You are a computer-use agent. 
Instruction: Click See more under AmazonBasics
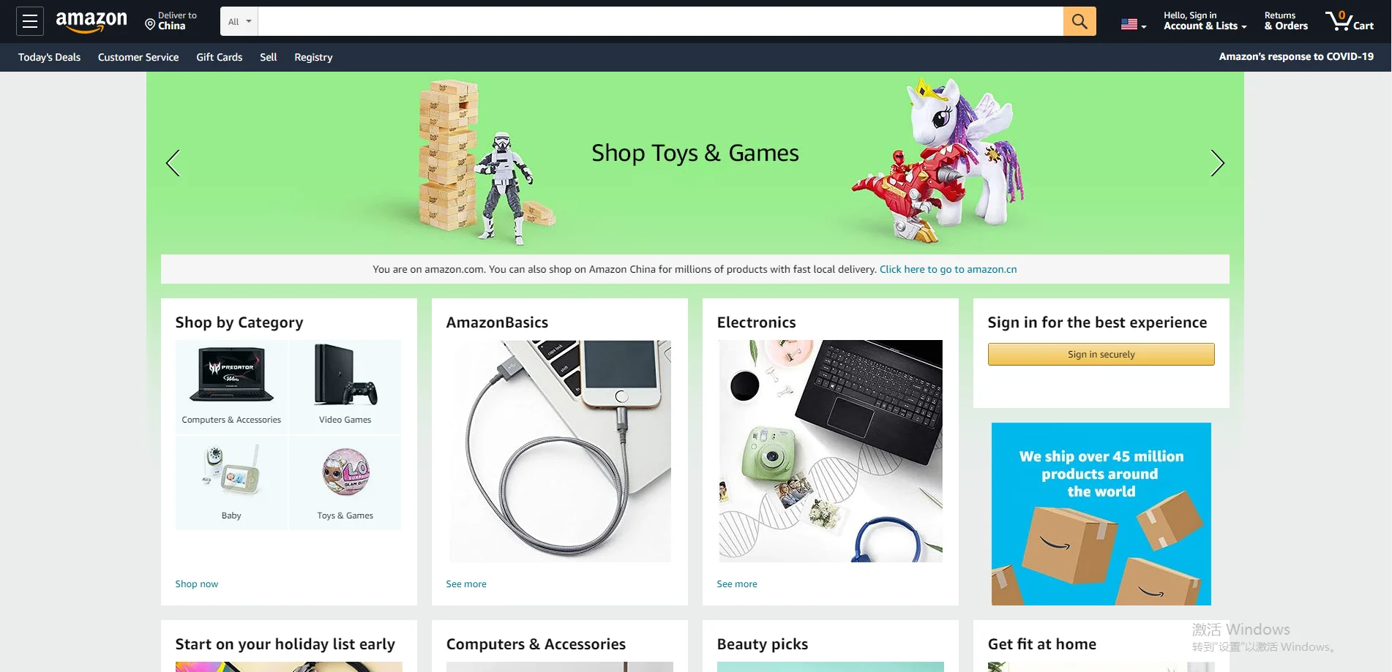pyautogui.click(x=466, y=584)
